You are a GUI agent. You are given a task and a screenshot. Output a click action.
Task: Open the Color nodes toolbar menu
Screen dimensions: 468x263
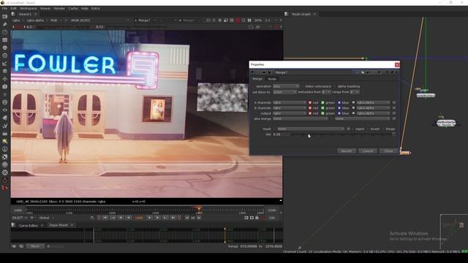click(5, 47)
